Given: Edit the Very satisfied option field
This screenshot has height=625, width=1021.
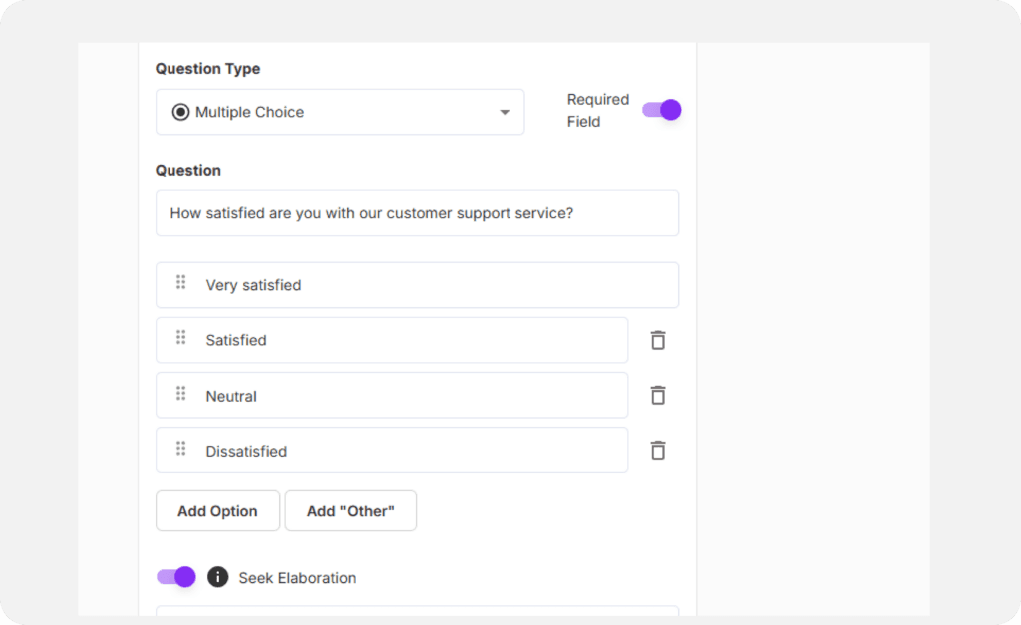Looking at the screenshot, I should [429, 285].
